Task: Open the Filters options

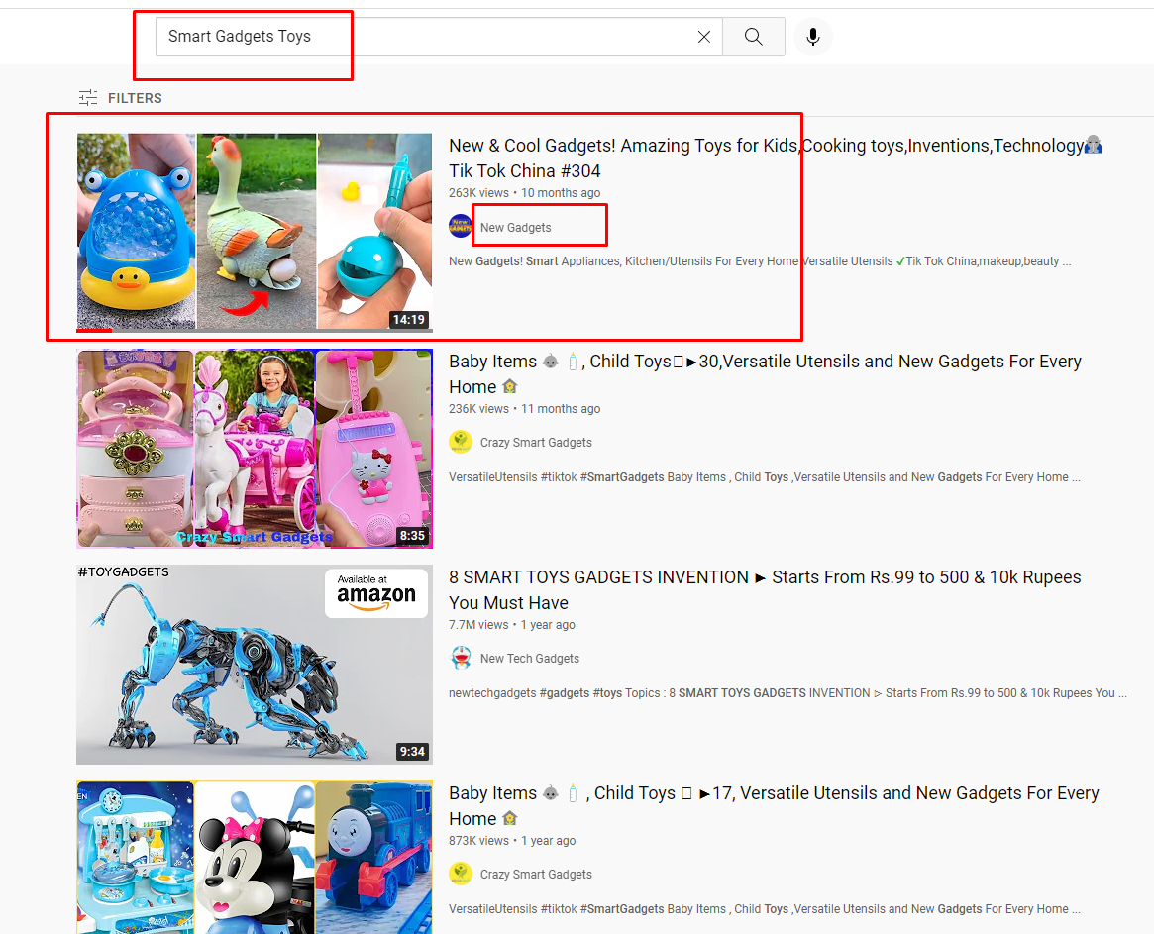Action: (120, 98)
